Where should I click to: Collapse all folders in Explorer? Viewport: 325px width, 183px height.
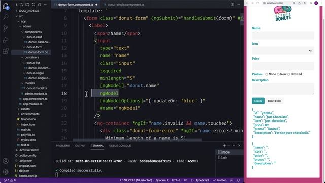point(40,5)
